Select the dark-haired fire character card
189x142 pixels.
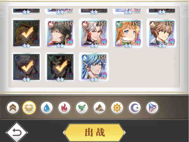(60, 33)
